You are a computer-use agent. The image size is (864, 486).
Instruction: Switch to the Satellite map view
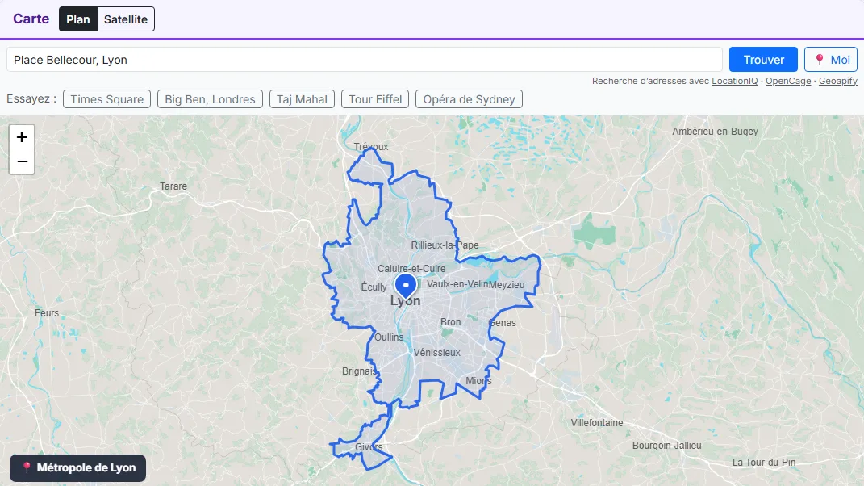(x=126, y=19)
